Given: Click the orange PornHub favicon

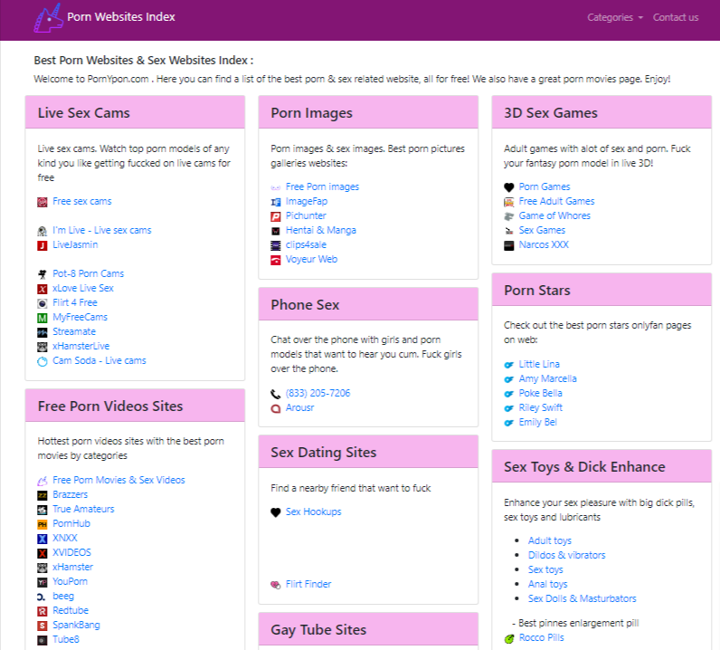Looking at the screenshot, I should coord(43,524).
